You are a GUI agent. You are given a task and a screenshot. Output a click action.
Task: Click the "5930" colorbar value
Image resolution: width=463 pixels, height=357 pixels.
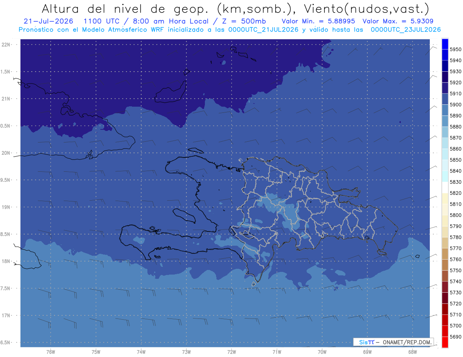click(x=455, y=72)
